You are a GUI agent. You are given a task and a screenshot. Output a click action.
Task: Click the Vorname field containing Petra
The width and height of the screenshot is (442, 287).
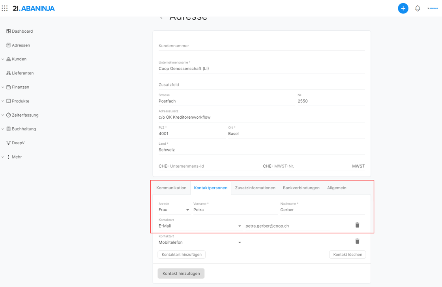[235, 210]
